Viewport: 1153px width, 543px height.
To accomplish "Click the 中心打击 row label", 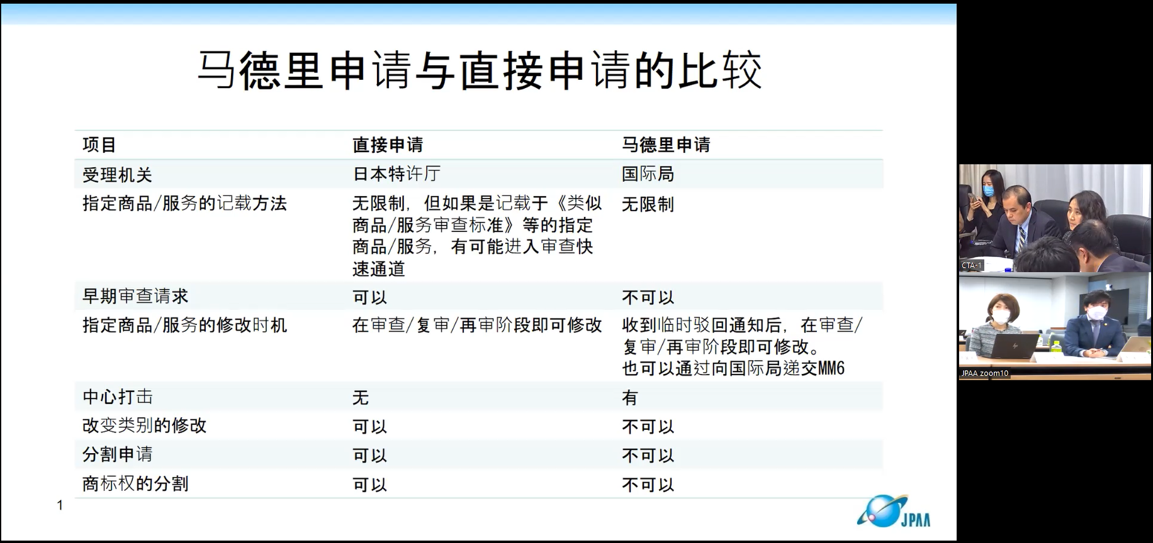I will tap(118, 397).
